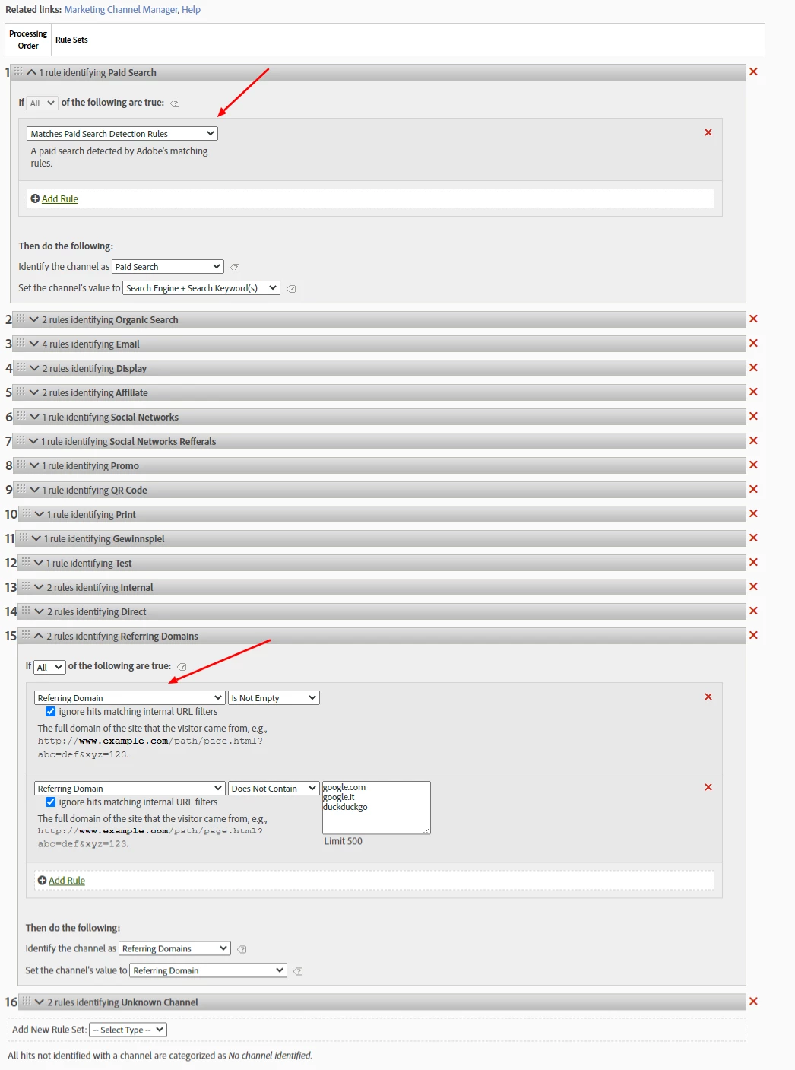Expand the Direct rule set
The width and height of the screenshot is (795, 1070).
(39, 611)
